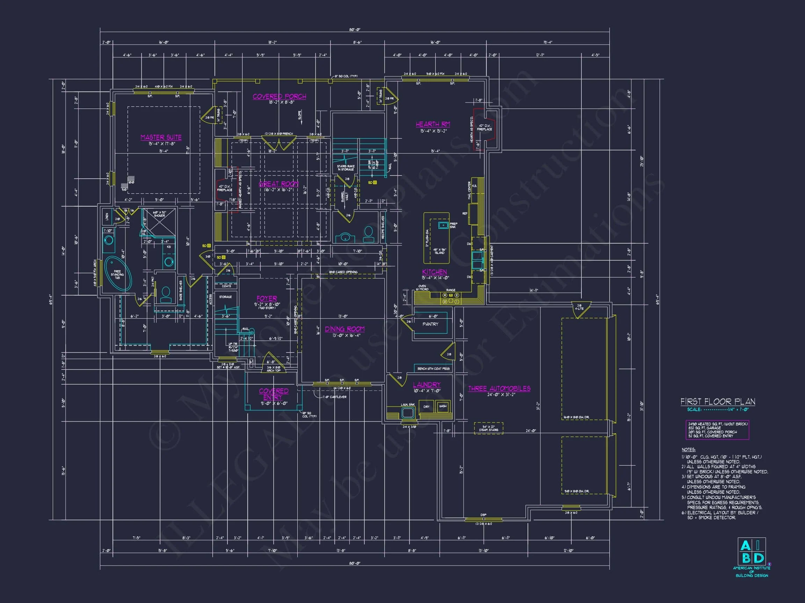
Task: Click the AIBD logo
Action: (752, 551)
